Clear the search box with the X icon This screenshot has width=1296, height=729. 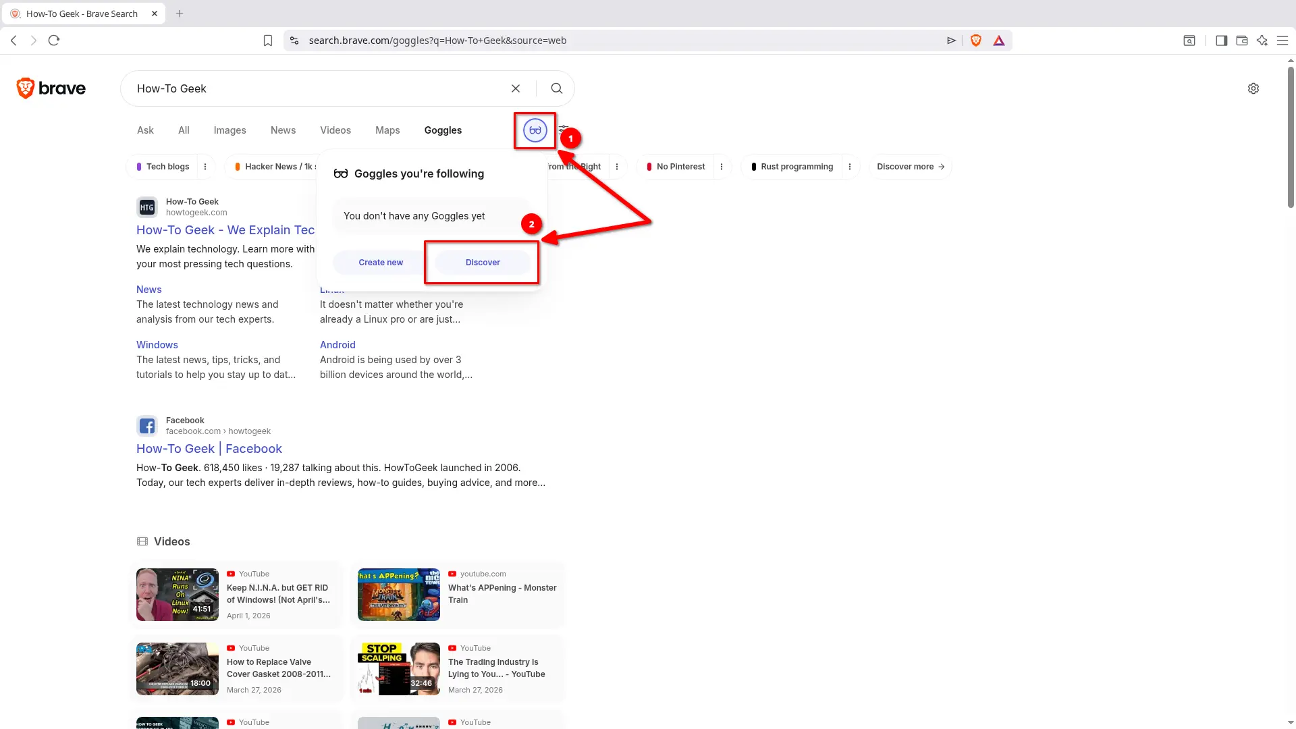(x=516, y=88)
